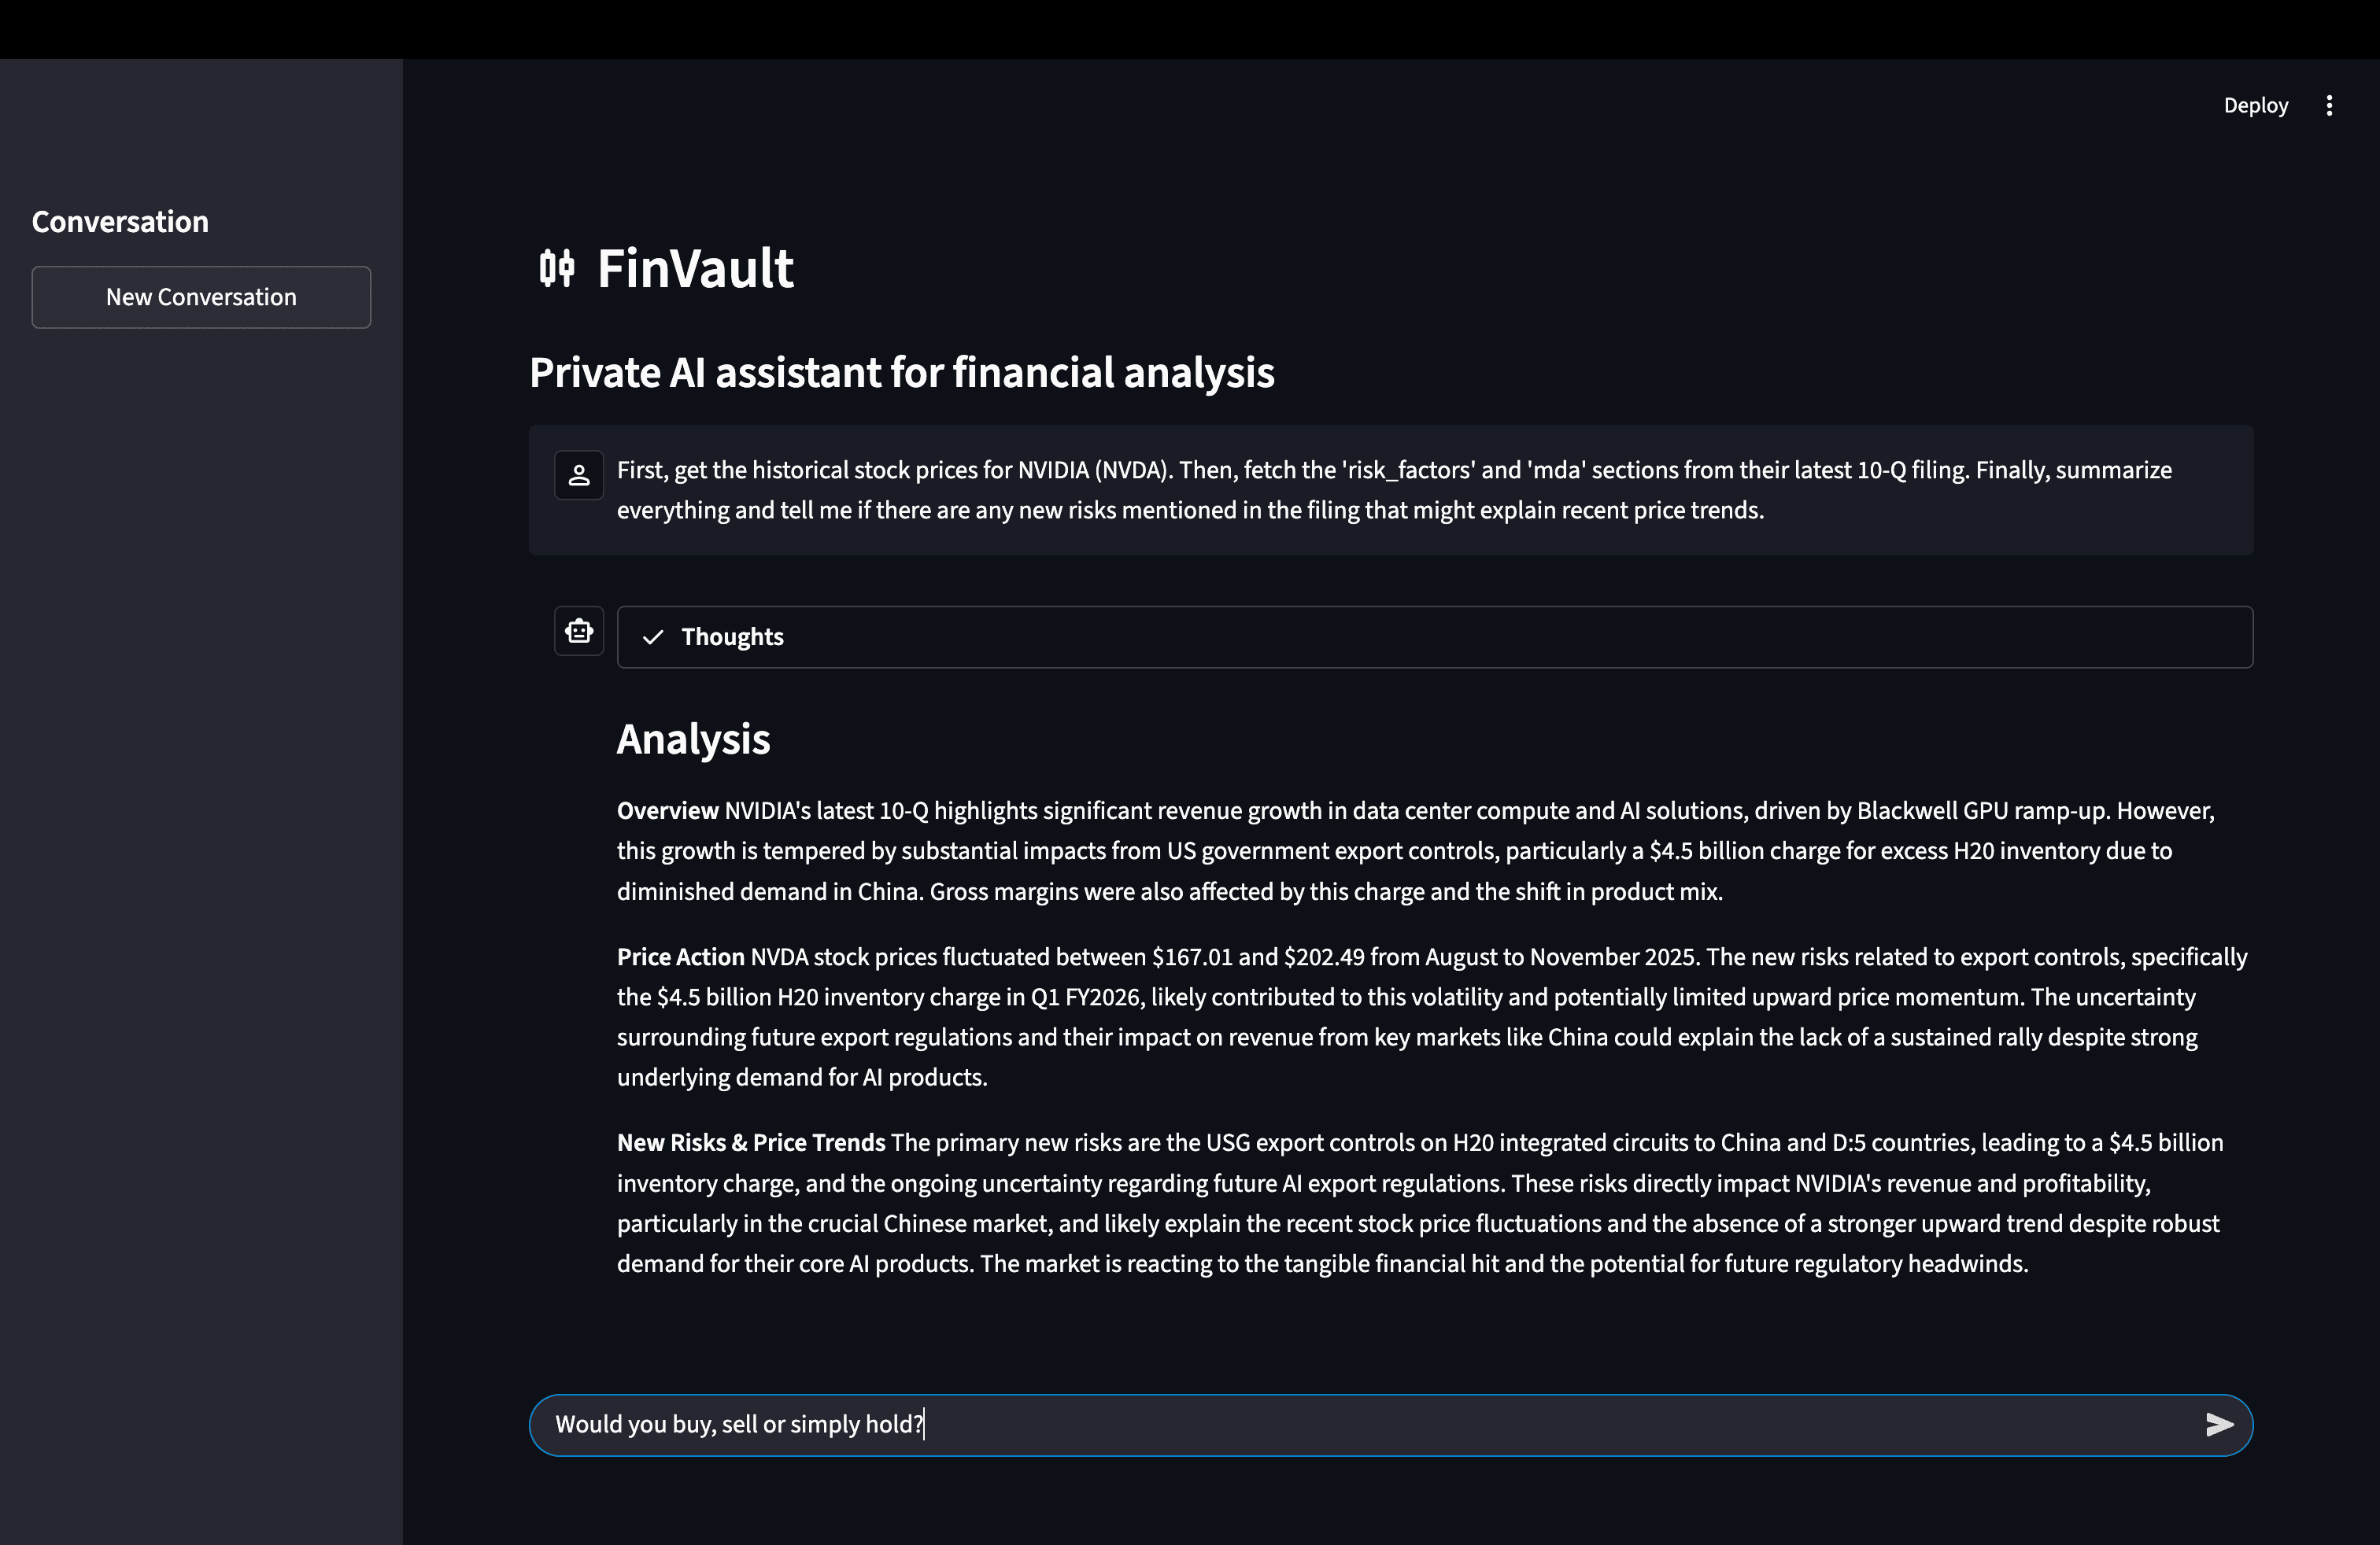Expand the Thoughts section

[1434, 637]
